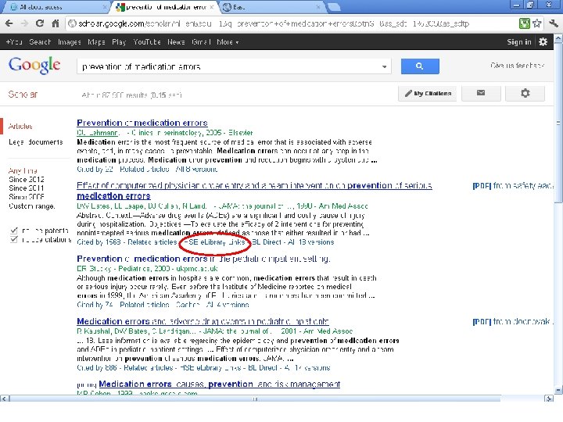Toggle include citations checkbox
The width and height of the screenshot is (563, 422).
[x=14, y=239]
